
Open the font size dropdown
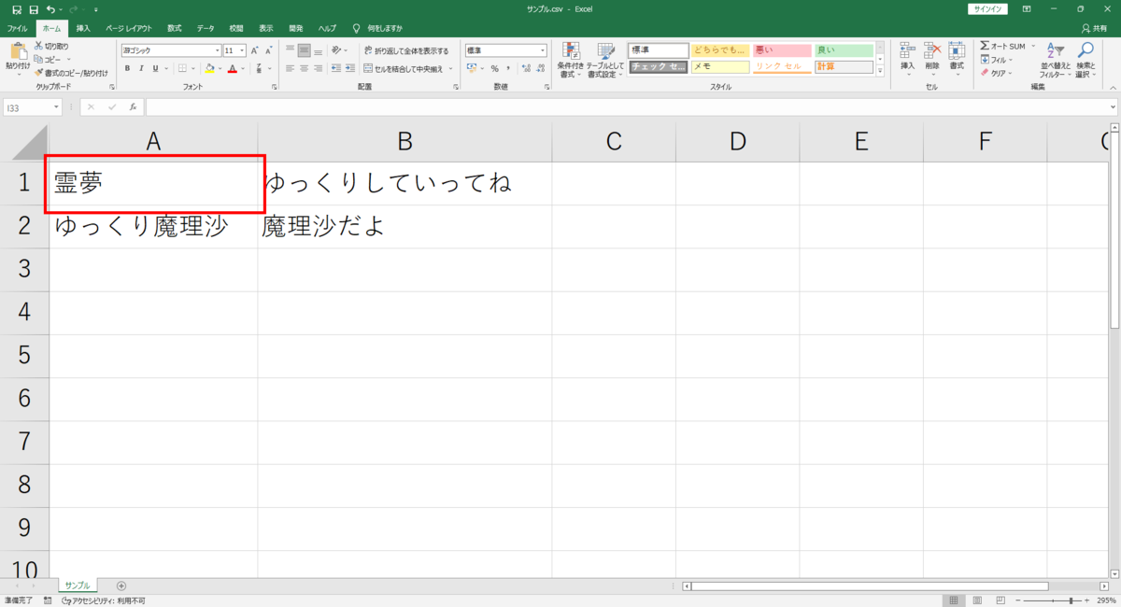pos(242,50)
